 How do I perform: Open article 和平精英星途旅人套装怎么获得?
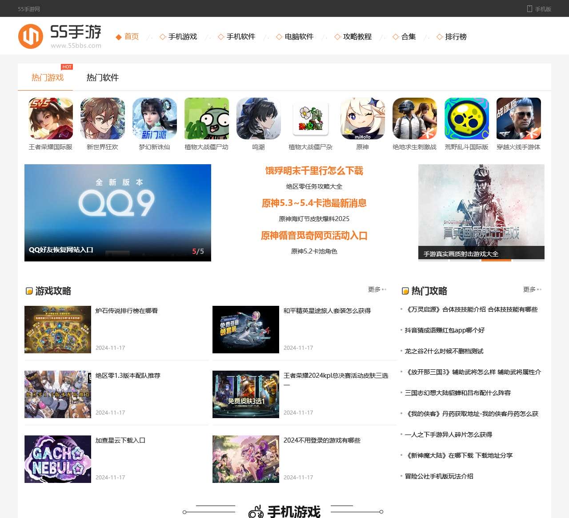(327, 311)
